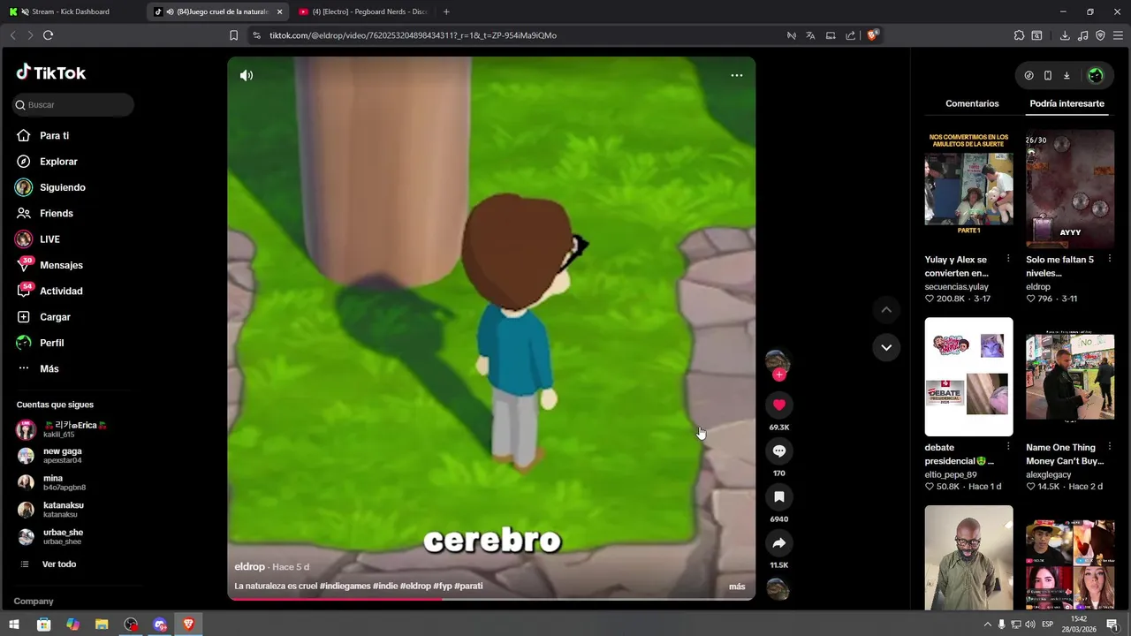Image resolution: width=1131 pixels, height=636 pixels.
Task: Open the browser hamburger menu
Action: pyautogui.click(x=1118, y=35)
